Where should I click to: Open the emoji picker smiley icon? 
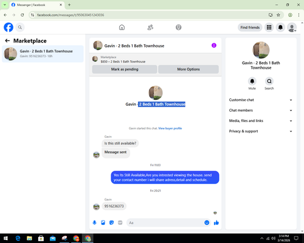click(207, 223)
